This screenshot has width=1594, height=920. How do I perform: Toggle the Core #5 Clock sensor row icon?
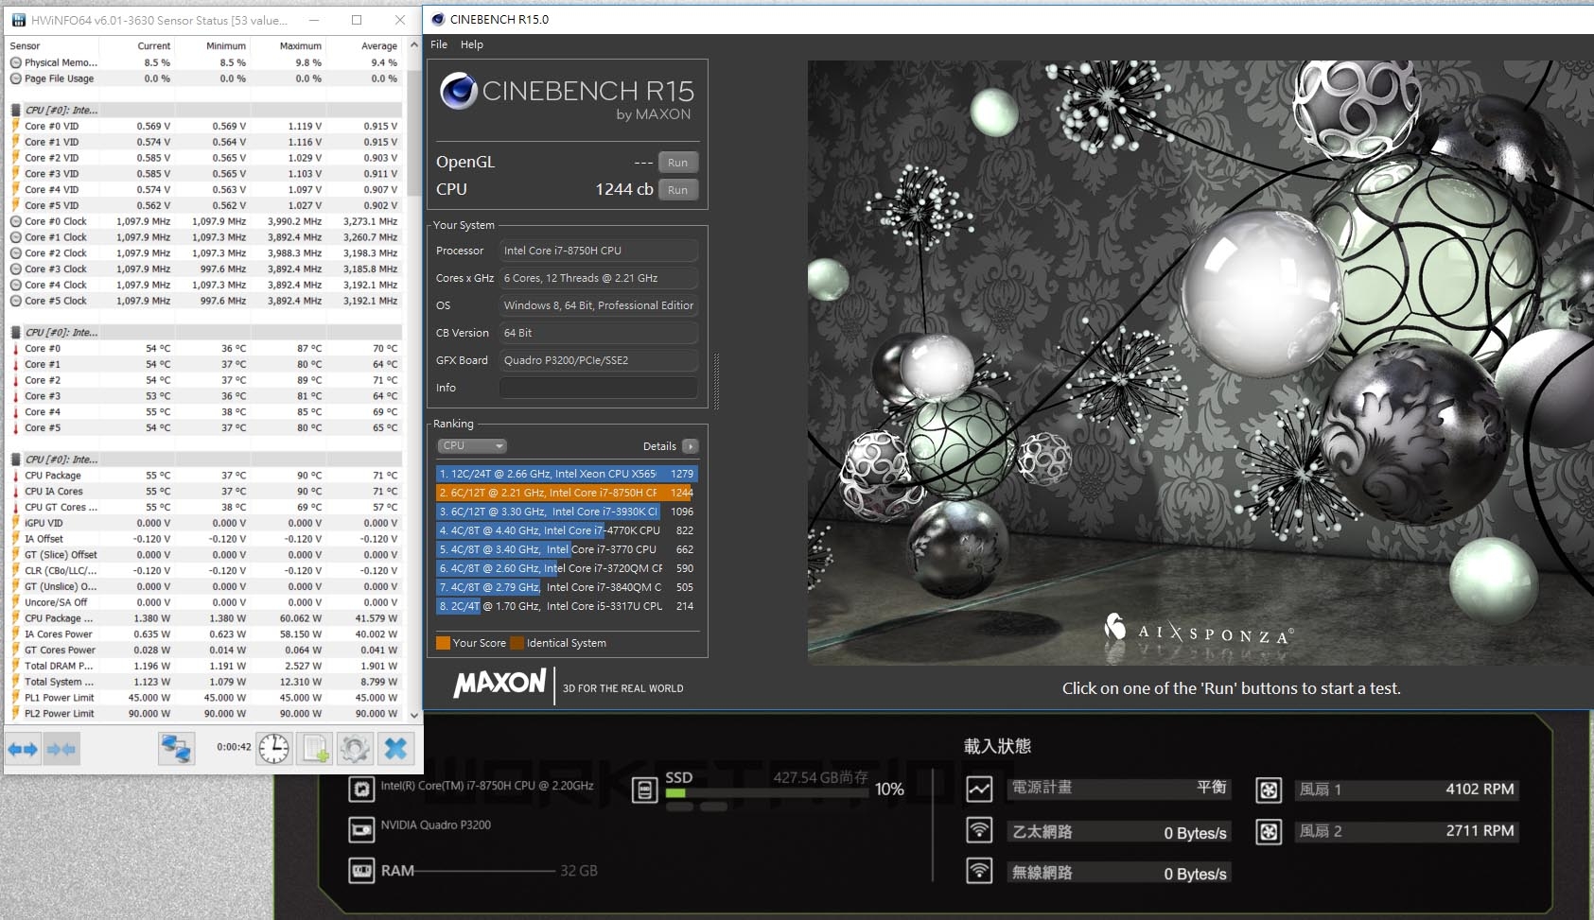[15, 301]
